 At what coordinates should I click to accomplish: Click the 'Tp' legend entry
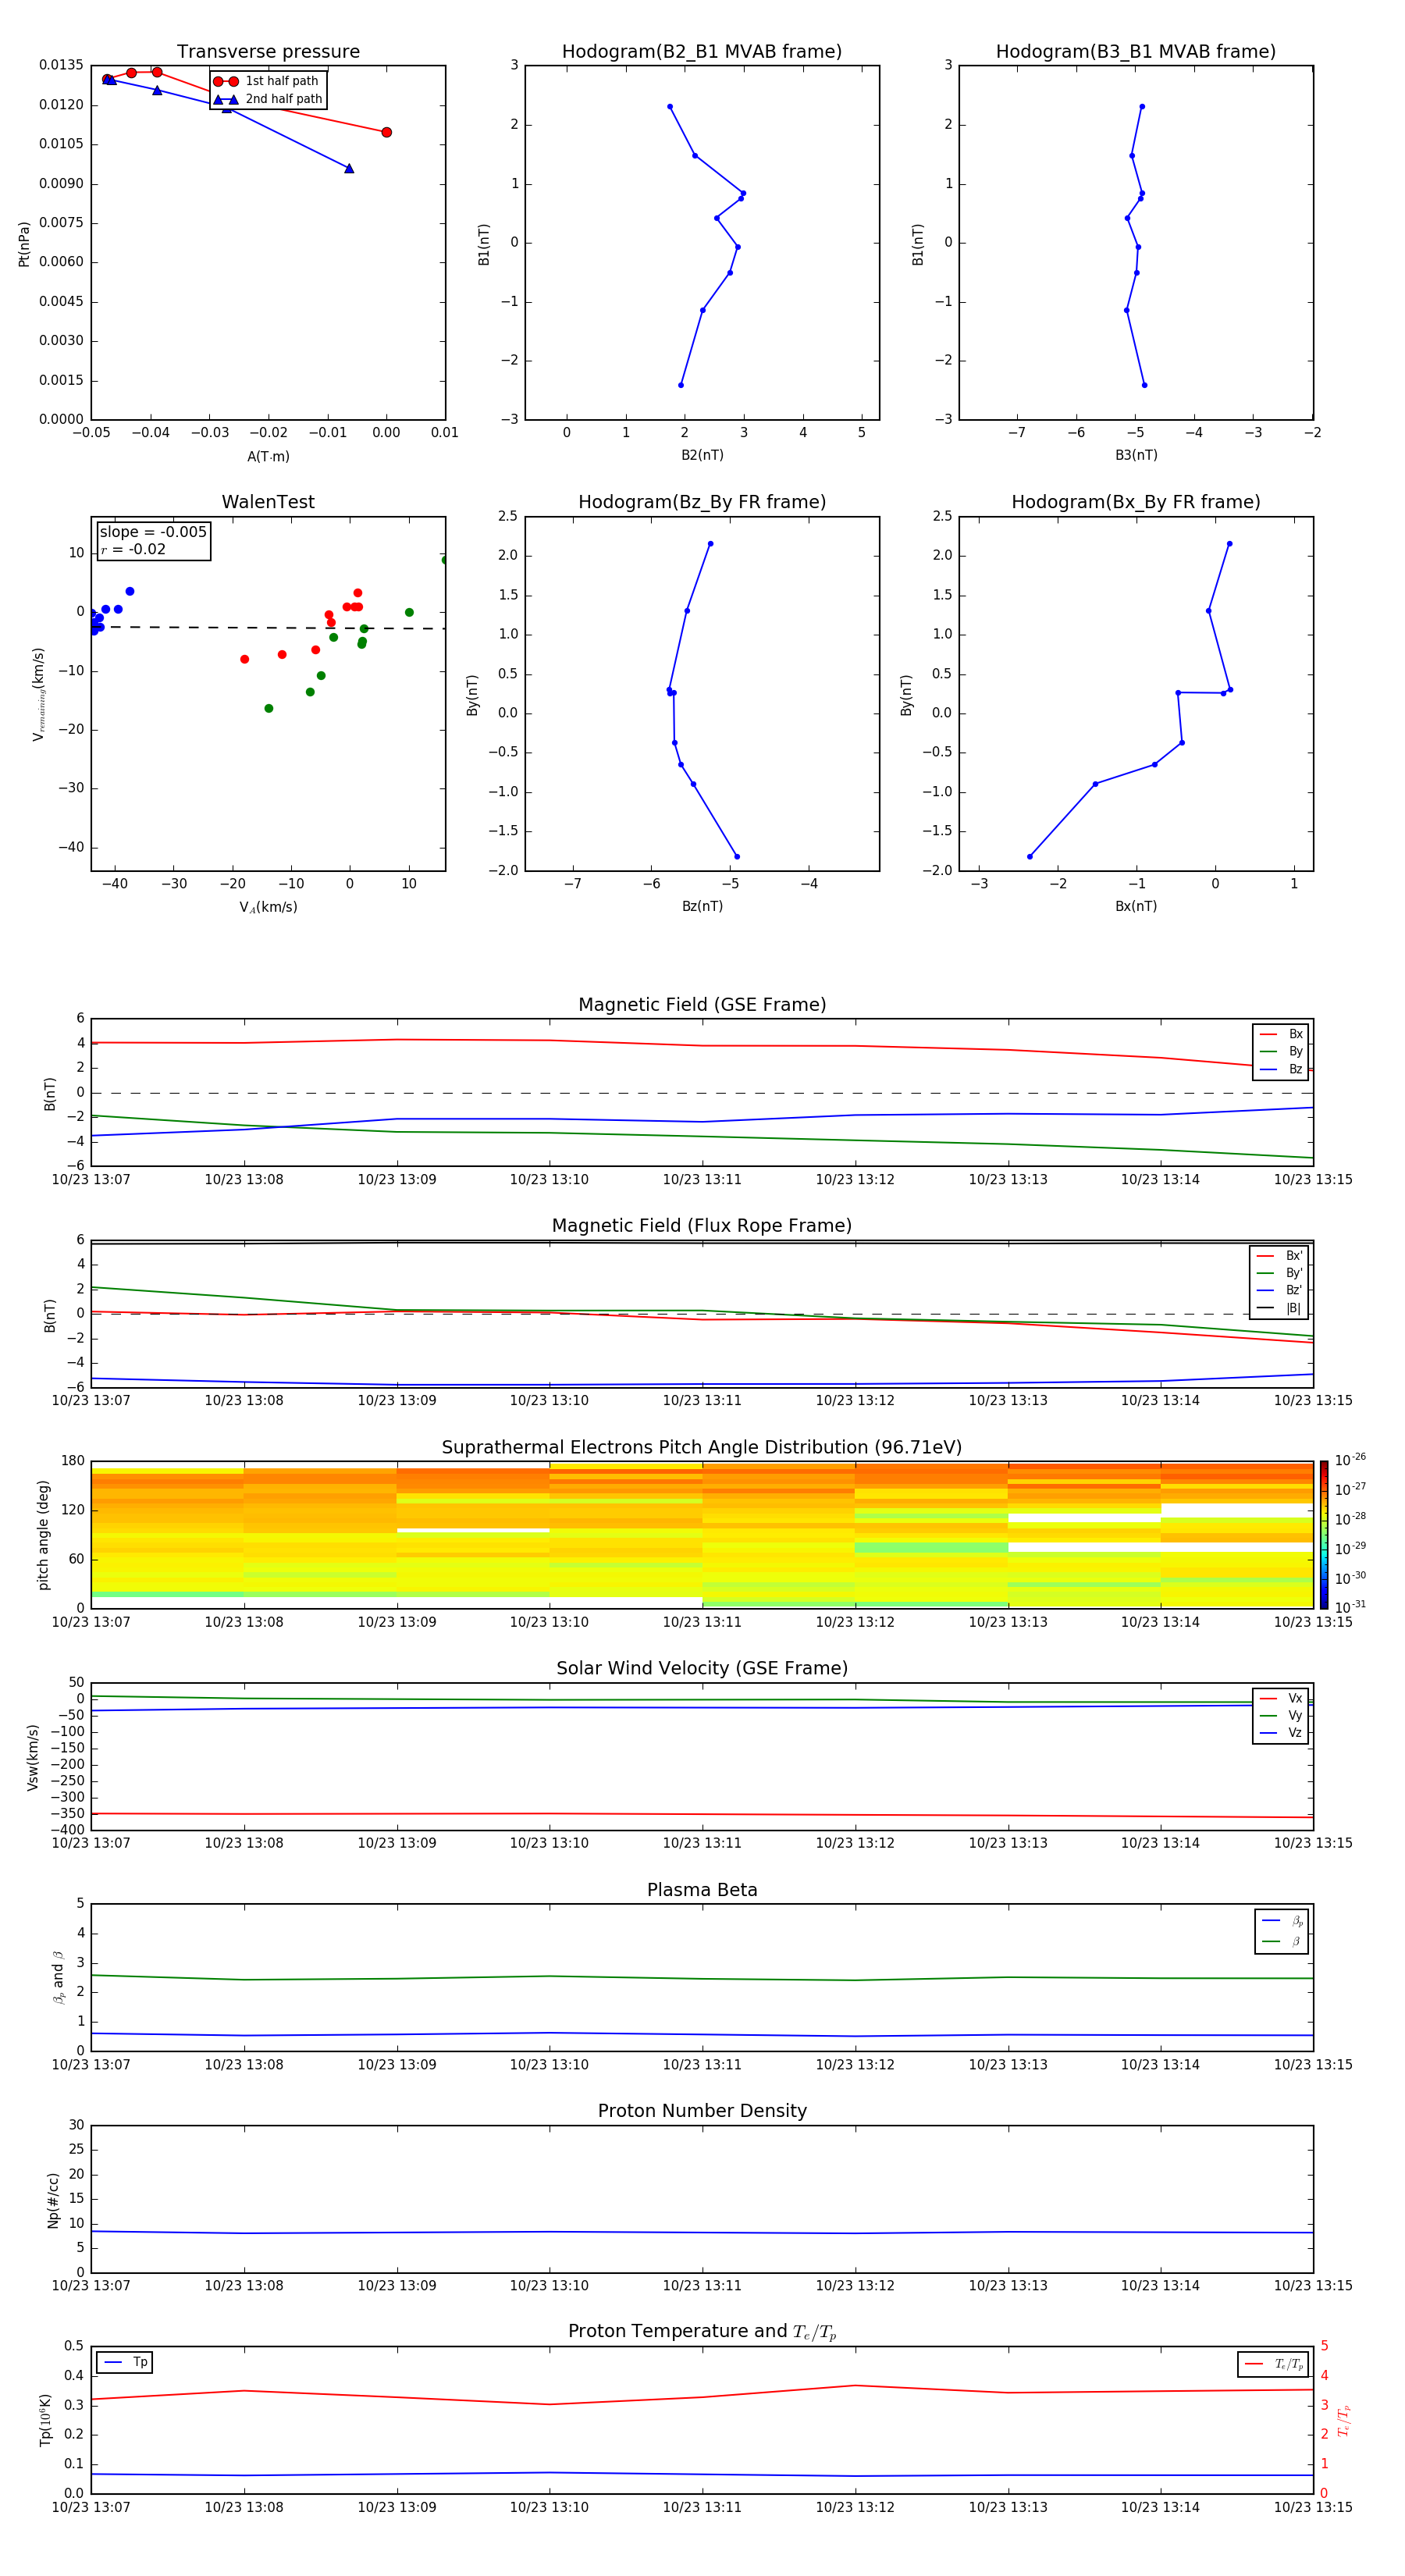click(125, 2363)
